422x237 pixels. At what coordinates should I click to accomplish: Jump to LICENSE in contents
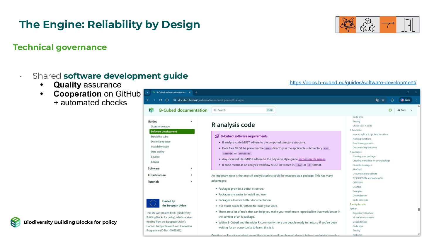coord(357,187)
